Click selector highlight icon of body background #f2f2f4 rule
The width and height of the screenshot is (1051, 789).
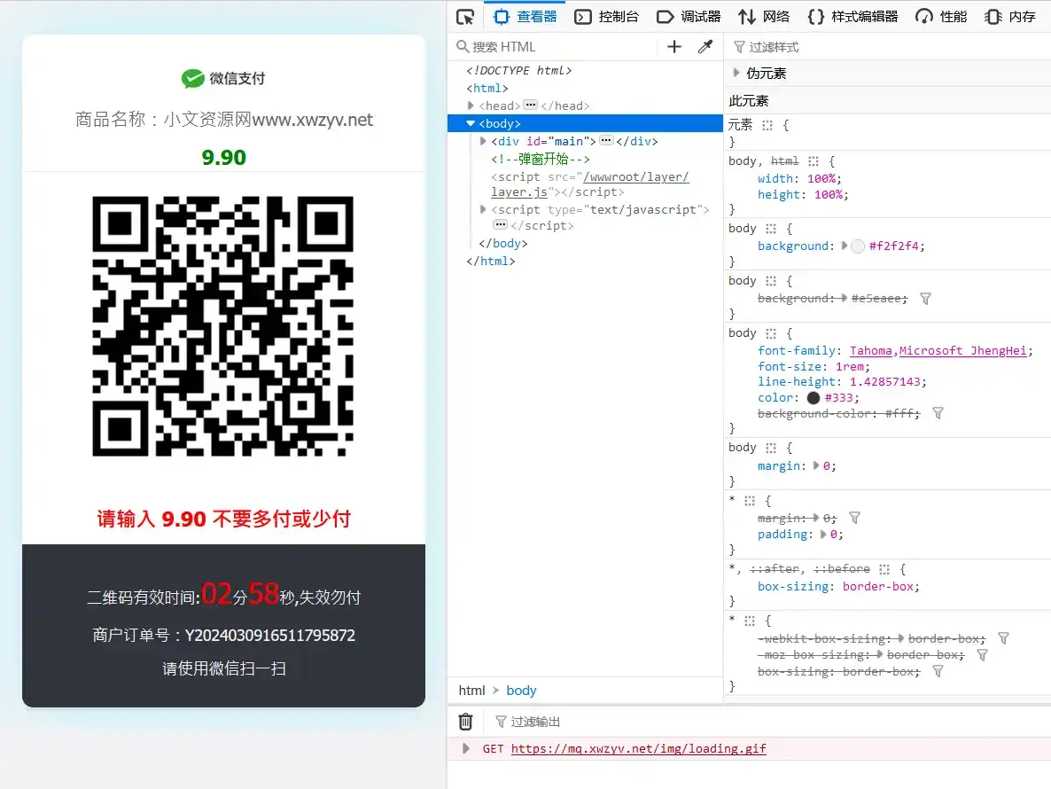point(771,229)
